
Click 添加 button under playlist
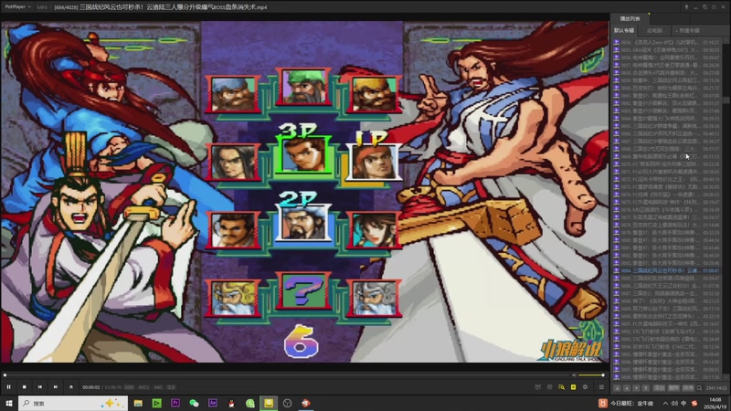tap(659, 387)
